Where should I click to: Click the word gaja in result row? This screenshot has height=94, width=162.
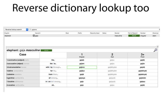coord(37,36)
